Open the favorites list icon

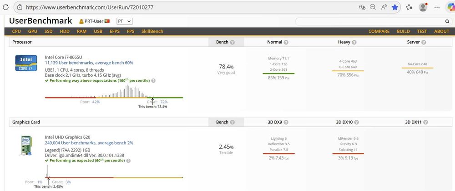pos(409,7)
